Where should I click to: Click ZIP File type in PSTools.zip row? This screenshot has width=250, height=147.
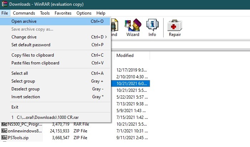pos(80,138)
